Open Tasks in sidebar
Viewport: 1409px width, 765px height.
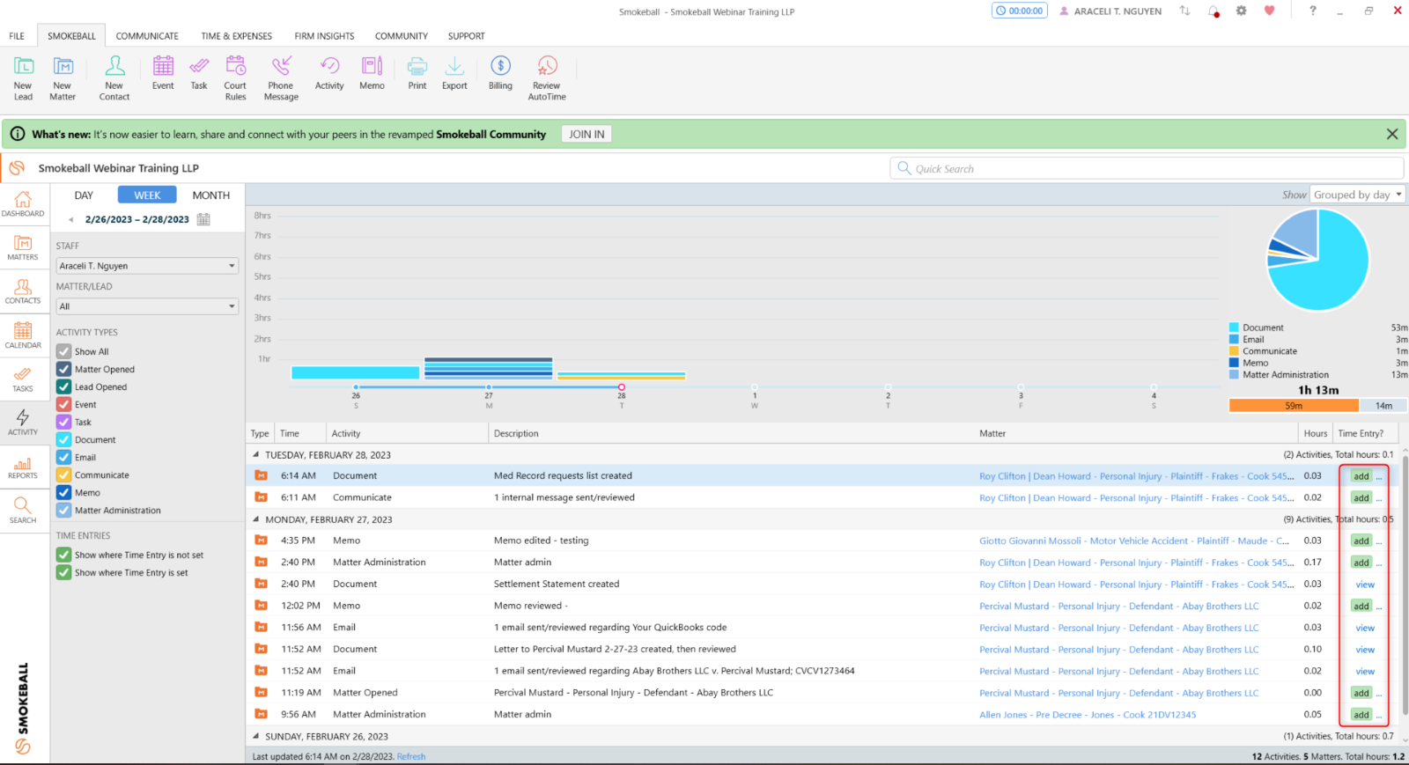point(23,379)
